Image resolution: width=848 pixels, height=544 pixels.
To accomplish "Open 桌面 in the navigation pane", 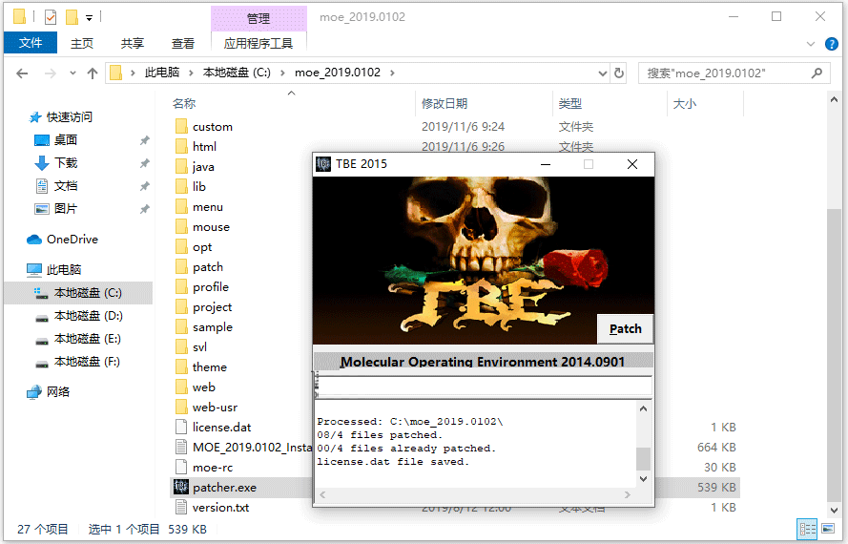I will pyautogui.click(x=66, y=140).
